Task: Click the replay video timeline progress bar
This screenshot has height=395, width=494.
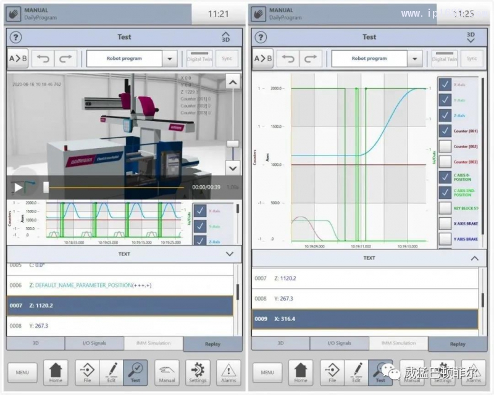Action: (114, 186)
